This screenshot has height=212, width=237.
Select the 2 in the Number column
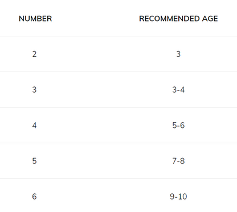point(34,54)
